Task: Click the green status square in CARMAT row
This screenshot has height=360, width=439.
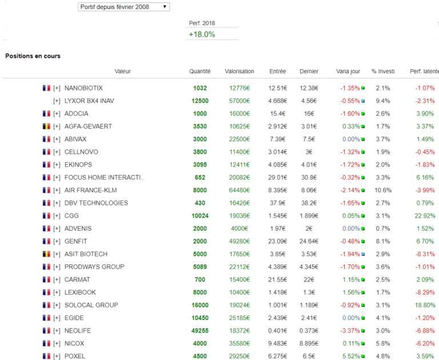Action: (363, 280)
